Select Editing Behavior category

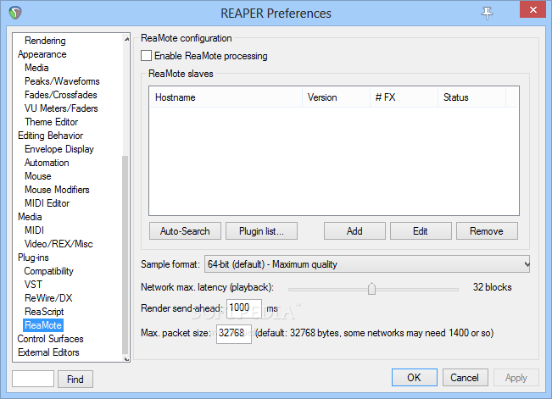(50, 136)
